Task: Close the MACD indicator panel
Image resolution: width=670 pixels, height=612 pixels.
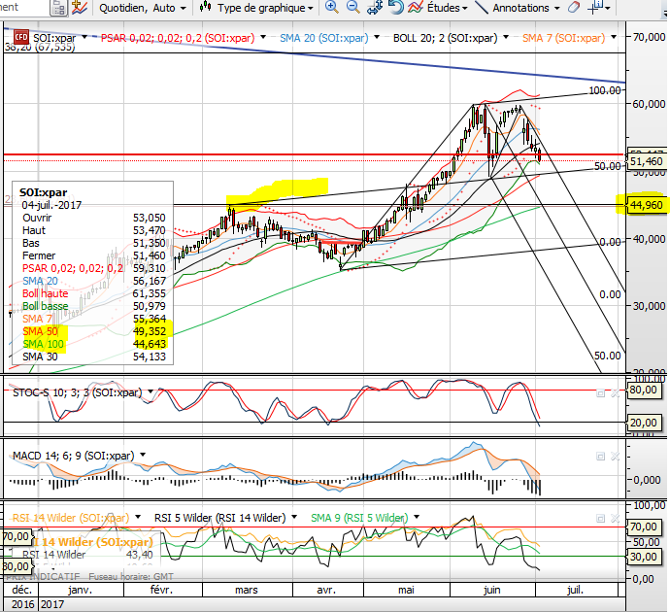Action: point(615,457)
